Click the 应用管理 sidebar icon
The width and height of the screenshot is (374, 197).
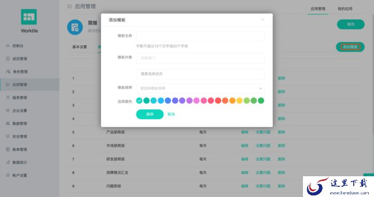coord(7,84)
